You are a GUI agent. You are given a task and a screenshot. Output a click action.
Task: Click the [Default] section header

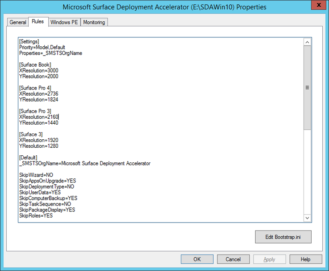pyautogui.click(x=28, y=158)
